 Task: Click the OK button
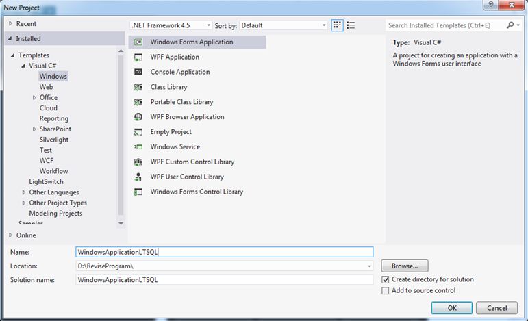(x=452, y=308)
